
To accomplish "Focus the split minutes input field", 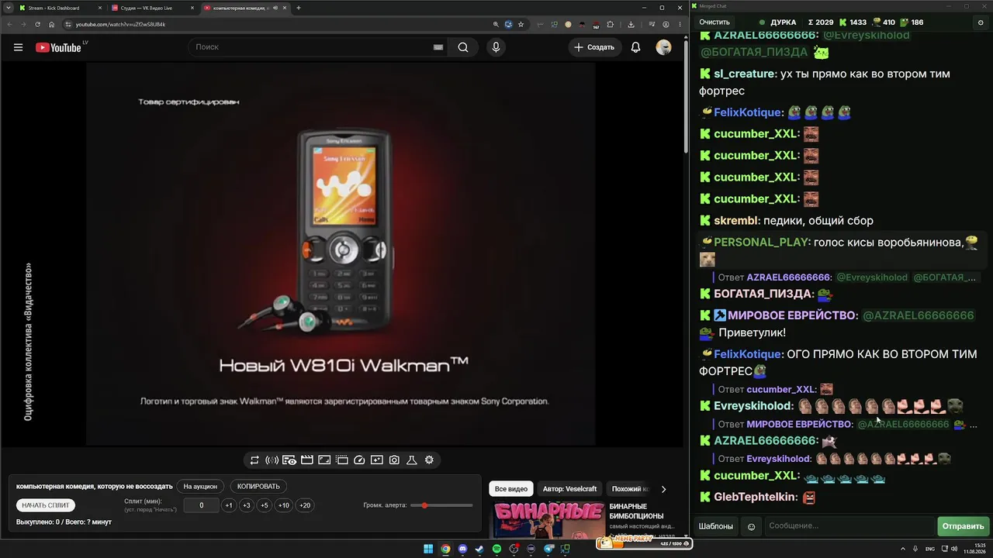I will pyautogui.click(x=201, y=505).
